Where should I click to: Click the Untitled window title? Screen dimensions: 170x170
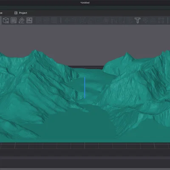[85, 3]
